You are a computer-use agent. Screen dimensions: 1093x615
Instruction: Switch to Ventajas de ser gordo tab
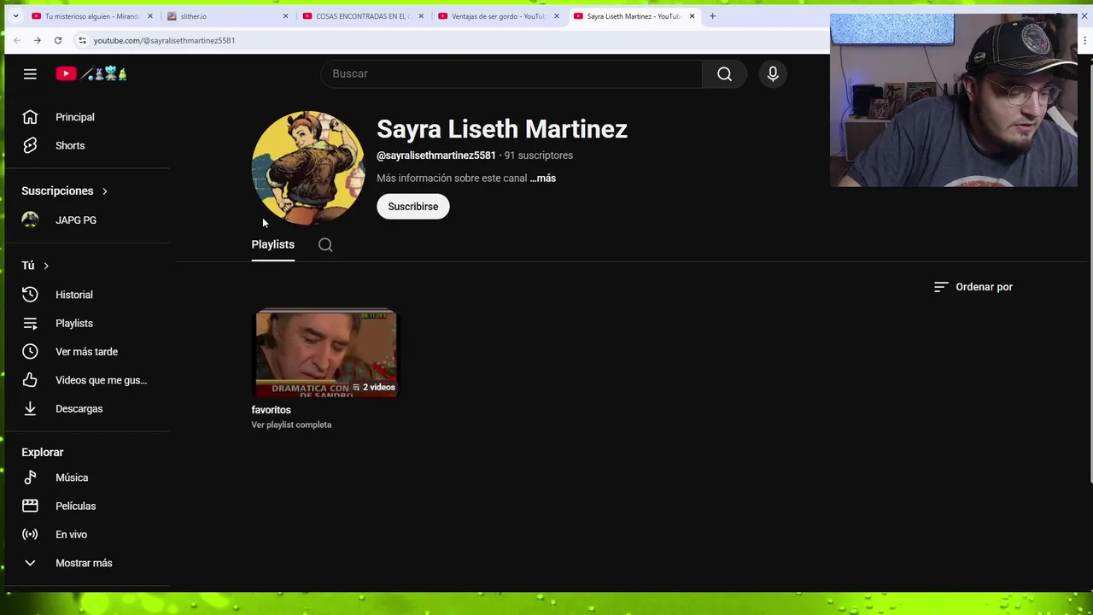(497, 16)
